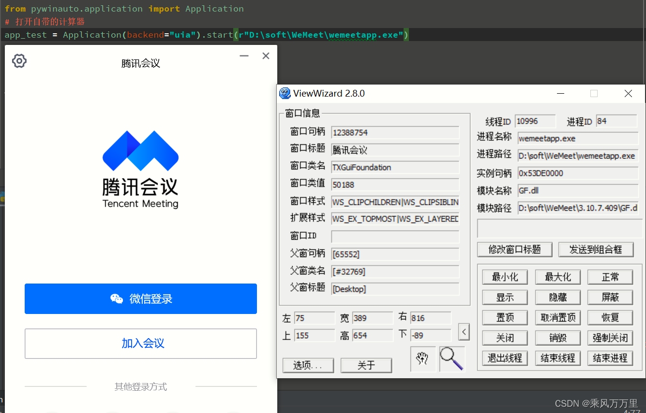Click 线程ID field showing 10996
Image resolution: width=646 pixels, height=413 pixels.
tap(536, 121)
